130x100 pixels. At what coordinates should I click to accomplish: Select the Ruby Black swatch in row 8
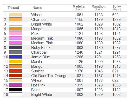pos(16,47)
